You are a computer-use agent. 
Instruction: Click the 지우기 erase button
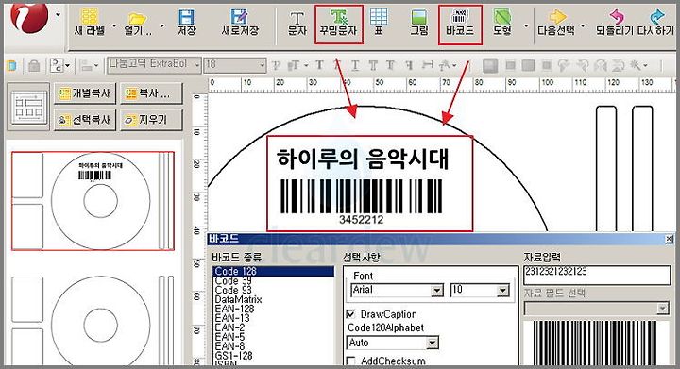(x=151, y=120)
